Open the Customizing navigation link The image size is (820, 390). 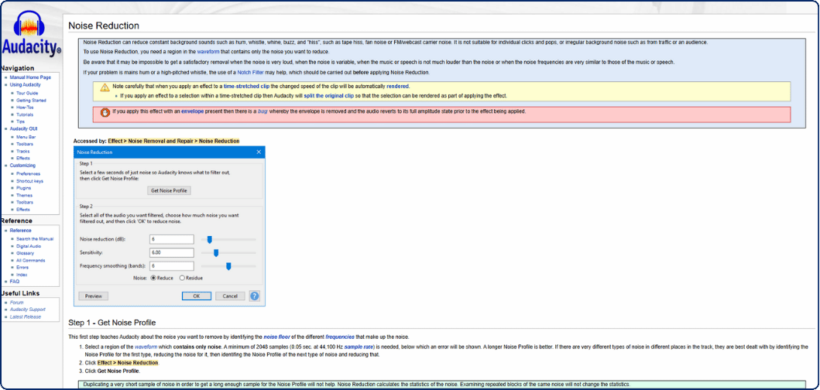point(22,165)
